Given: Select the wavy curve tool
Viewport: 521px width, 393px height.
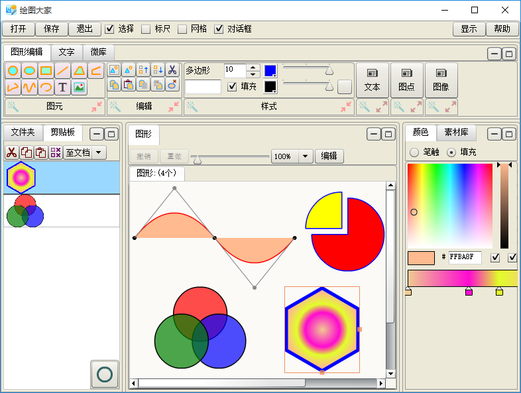Looking at the screenshot, I should tap(30, 87).
